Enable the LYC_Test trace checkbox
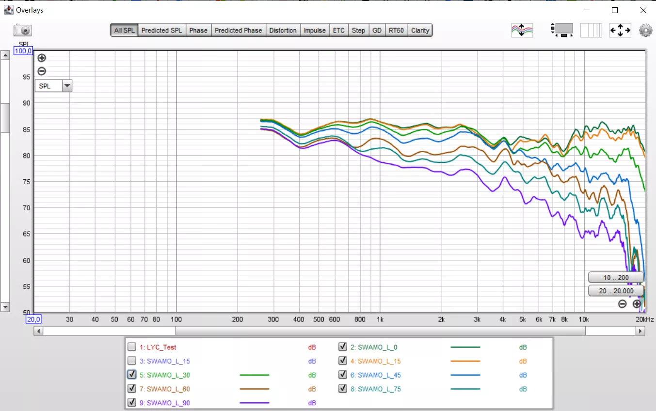656x411 pixels. coord(132,347)
